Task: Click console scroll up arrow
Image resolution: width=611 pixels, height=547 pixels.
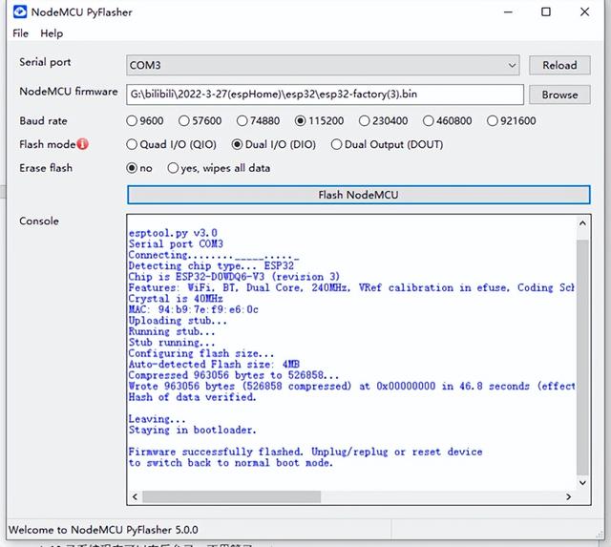Action: (x=582, y=223)
